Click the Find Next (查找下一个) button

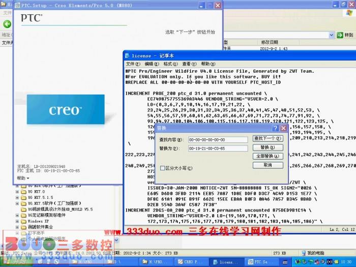[x=268, y=138]
